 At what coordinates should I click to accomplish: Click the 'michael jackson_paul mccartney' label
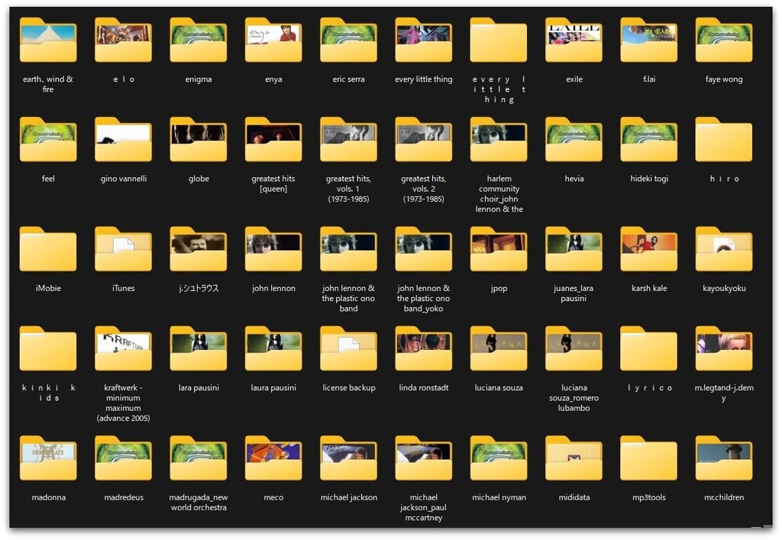pyautogui.click(x=423, y=507)
